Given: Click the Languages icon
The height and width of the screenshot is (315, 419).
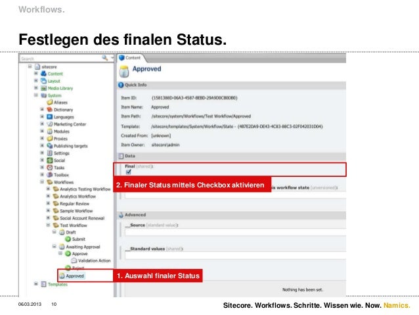Looking at the screenshot, I should click(x=50, y=116).
